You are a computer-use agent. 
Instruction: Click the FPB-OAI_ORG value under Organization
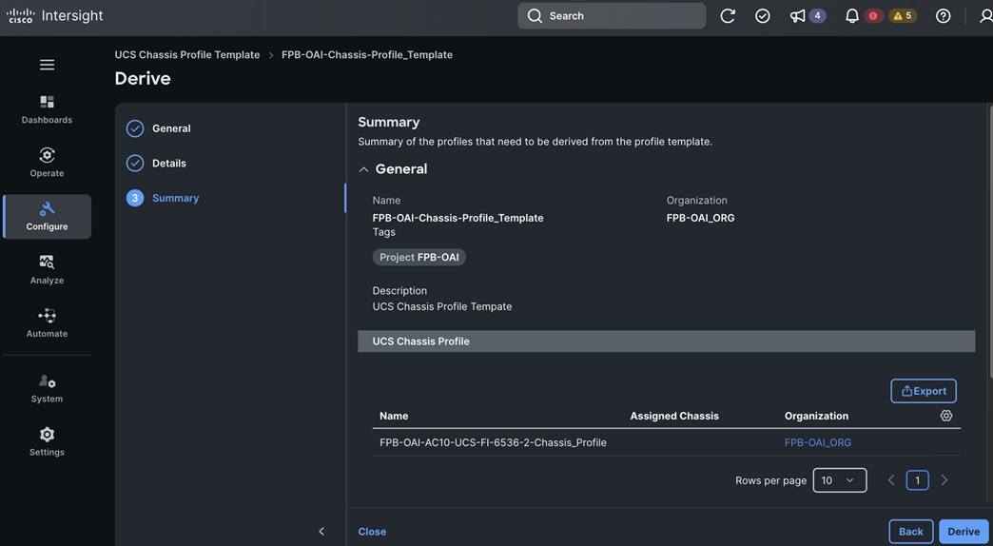pyautogui.click(x=700, y=217)
